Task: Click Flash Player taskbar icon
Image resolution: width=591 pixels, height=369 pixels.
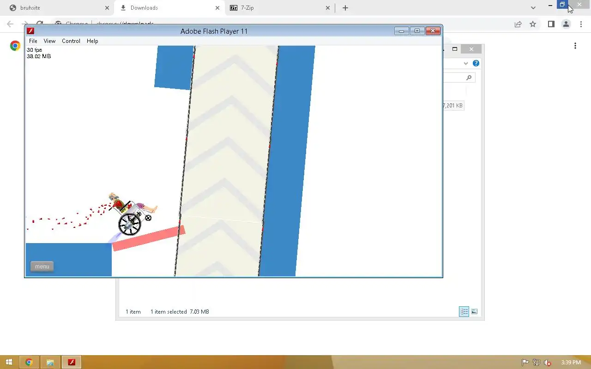Action: [x=72, y=362]
